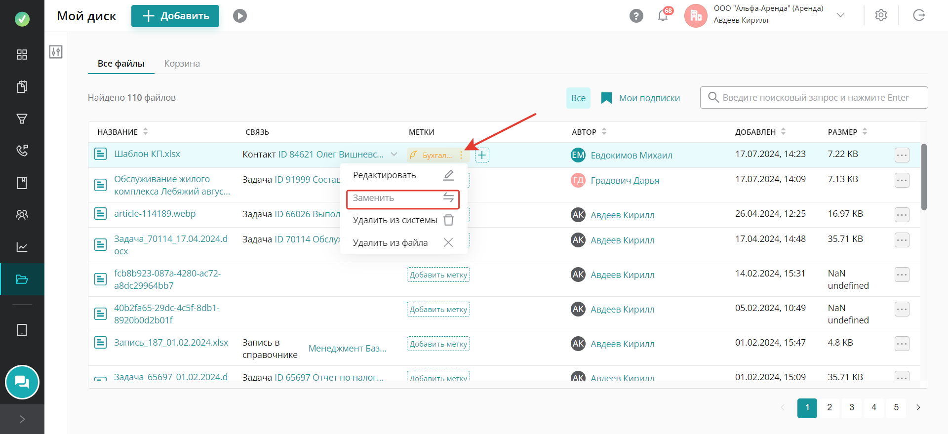The height and width of the screenshot is (434, 948).
Task: Click the table vertical scrollbar
Action: [924, 177]
